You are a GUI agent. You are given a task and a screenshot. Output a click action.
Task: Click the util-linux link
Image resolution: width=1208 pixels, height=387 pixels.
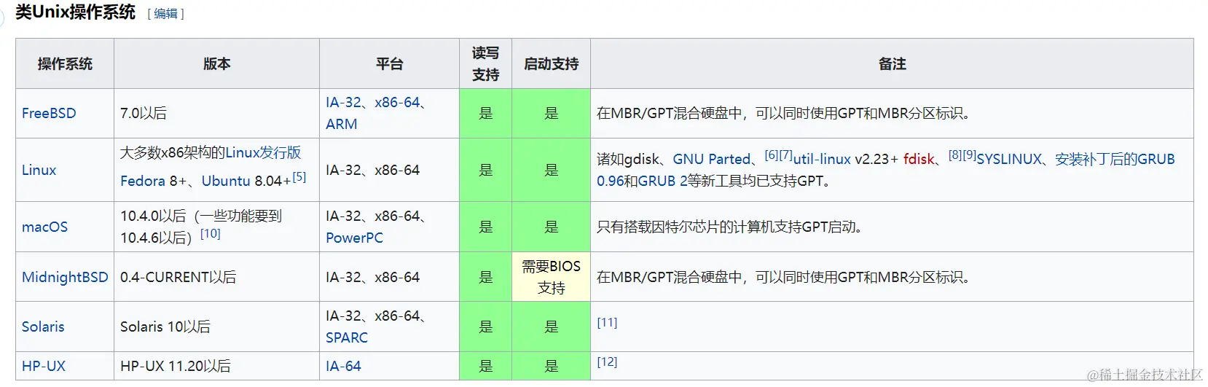tap(822, 159)
